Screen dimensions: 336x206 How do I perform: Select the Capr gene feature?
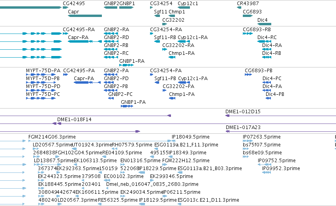[85, 16]
